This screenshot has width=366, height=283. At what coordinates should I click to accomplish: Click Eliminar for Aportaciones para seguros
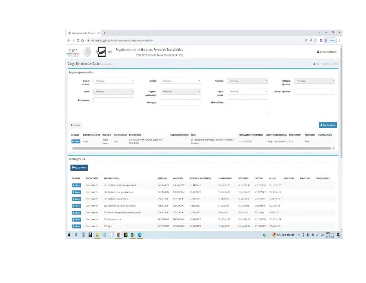76,199
